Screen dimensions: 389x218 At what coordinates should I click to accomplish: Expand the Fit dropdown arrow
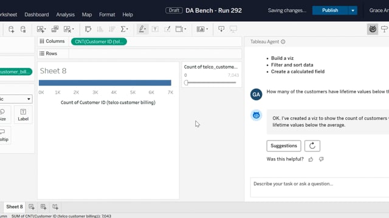click(185, 29)
